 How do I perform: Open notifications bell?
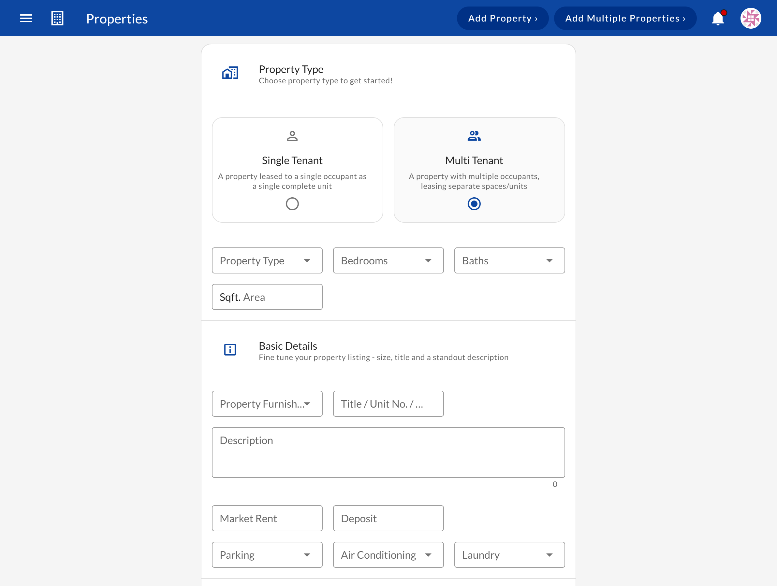click(718, 18)
